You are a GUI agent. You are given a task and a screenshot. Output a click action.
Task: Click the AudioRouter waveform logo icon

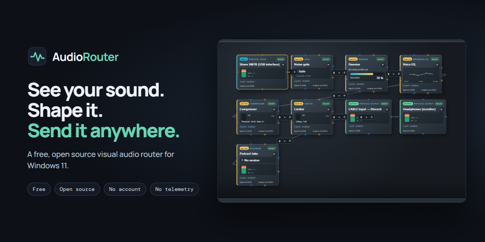coord(37,56)
